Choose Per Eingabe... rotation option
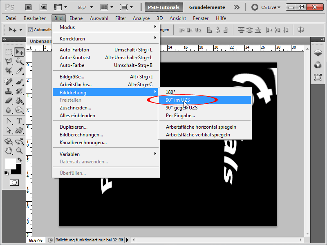 [x=205, y=116]
